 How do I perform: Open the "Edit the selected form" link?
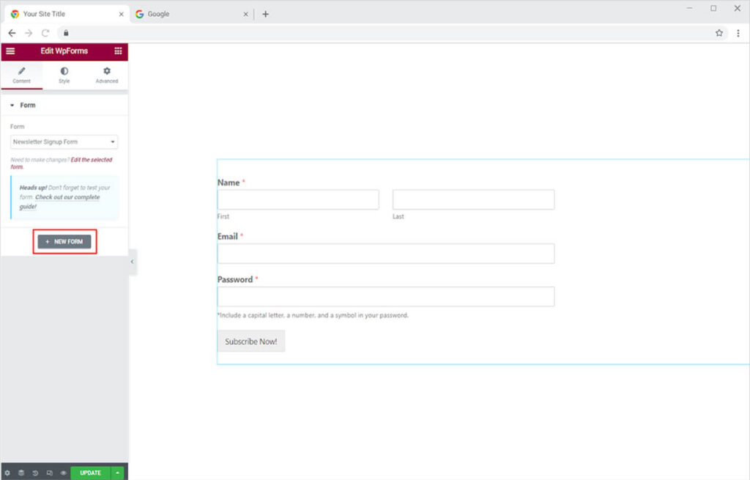pyautogui.click(x=91, y=160)
